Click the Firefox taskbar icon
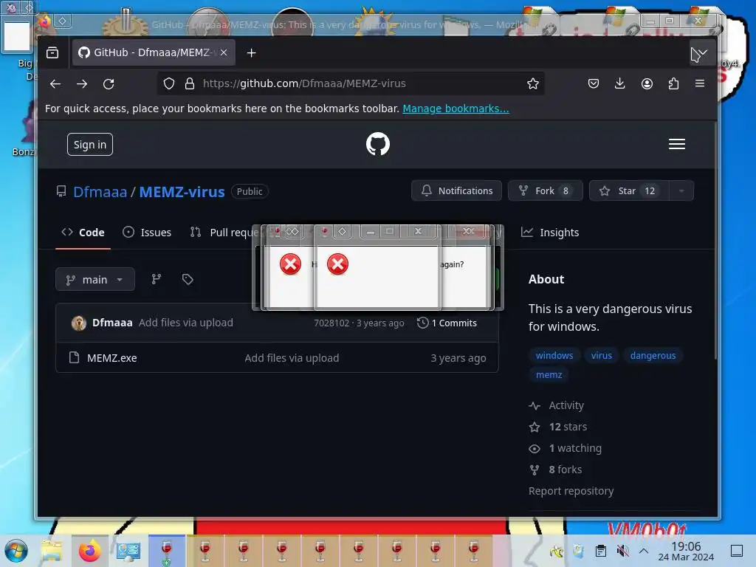 click(89, 551)
